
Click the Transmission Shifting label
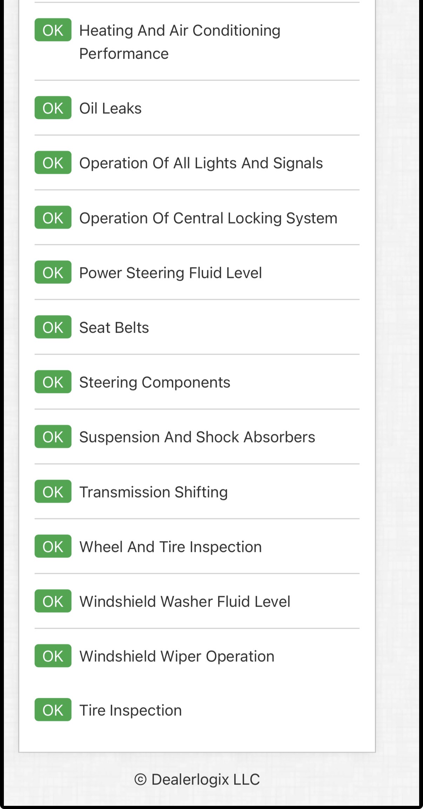pos(154,492)
